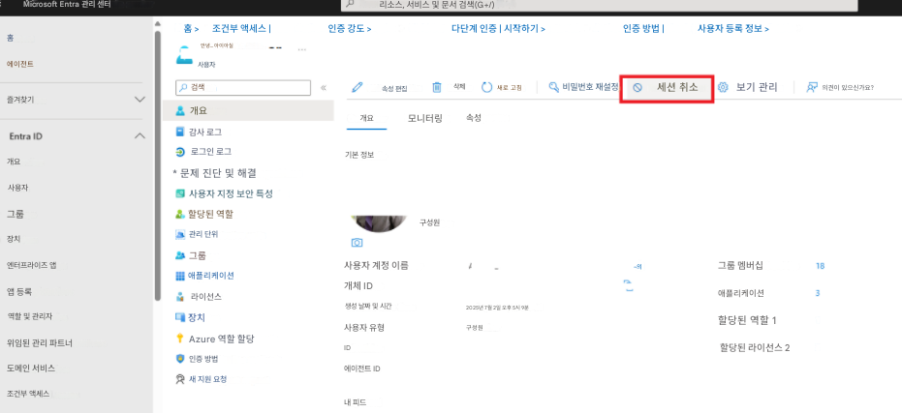
Task: Click the 그룹 people icon in user menu
Action: [180, 255]
